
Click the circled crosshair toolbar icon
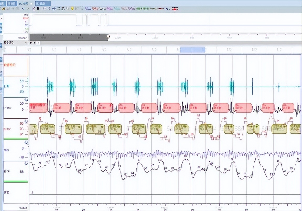(54, 9)
